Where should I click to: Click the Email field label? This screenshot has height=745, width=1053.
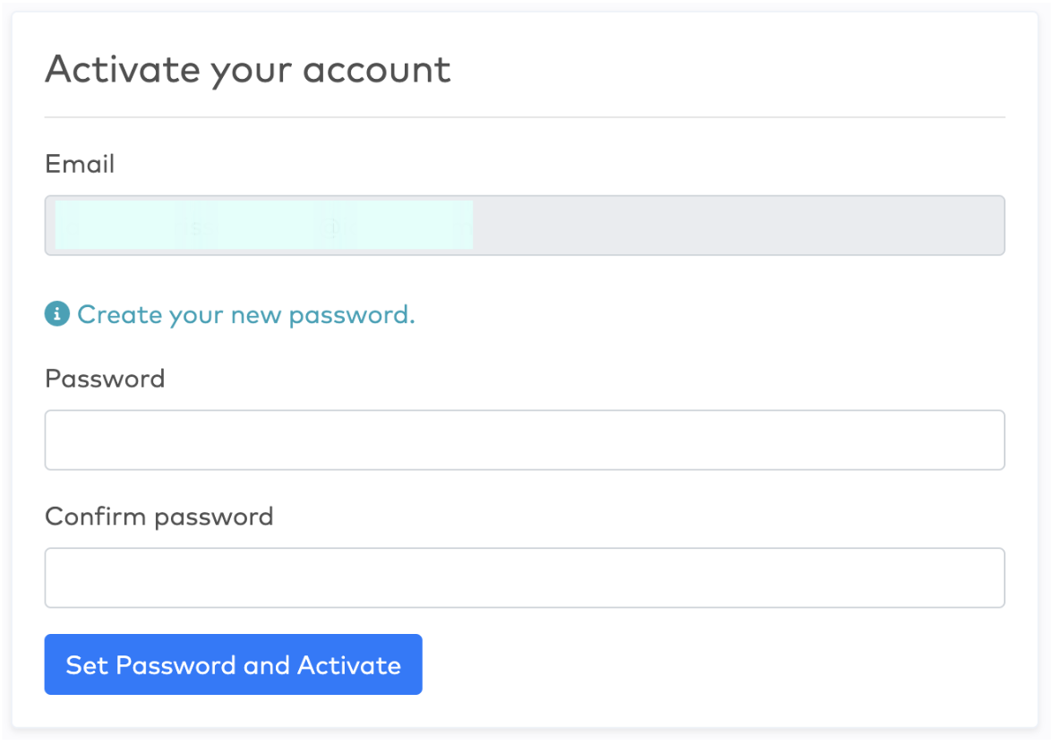pyautogui.click(x=79, y=164)
